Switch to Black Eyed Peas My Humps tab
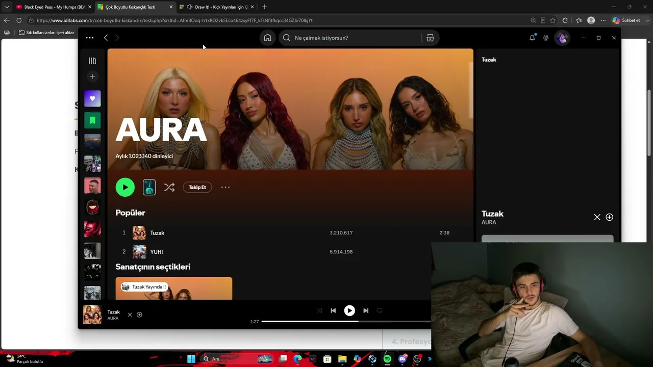This screenshot has height=367, width=653. [x=53, y=7]
